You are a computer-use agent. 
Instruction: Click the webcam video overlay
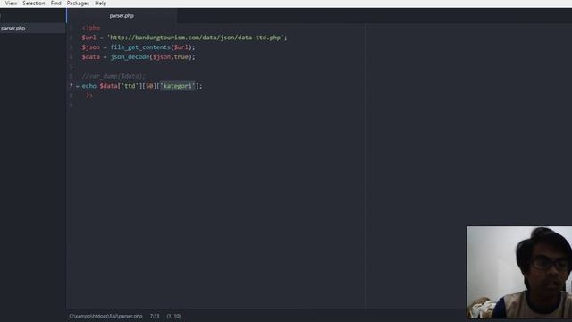click(x=519, y=272)
